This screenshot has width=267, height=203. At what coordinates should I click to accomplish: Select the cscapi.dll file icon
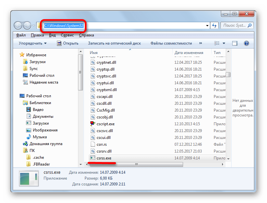tap(93, 97)
